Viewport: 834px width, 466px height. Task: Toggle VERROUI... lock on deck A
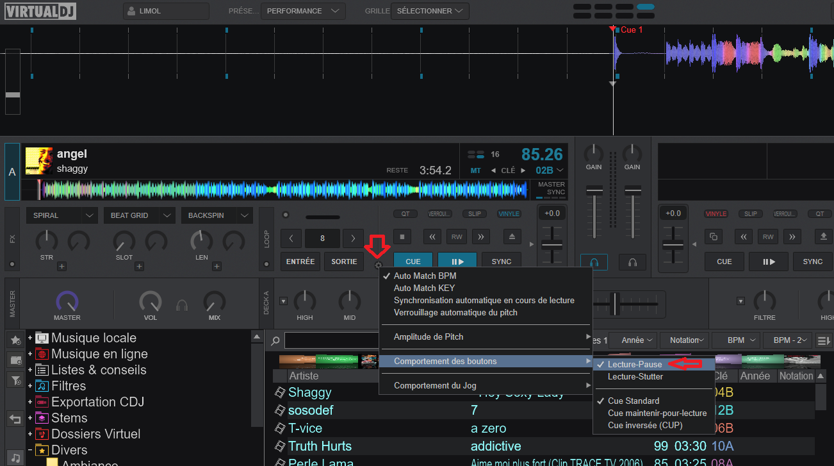[440, 213]
